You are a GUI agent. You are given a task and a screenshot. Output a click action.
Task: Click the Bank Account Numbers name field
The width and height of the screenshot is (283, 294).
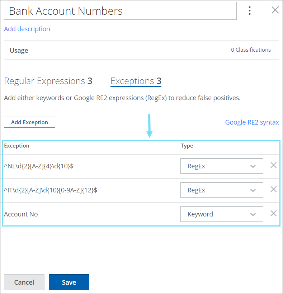point(120,11)
